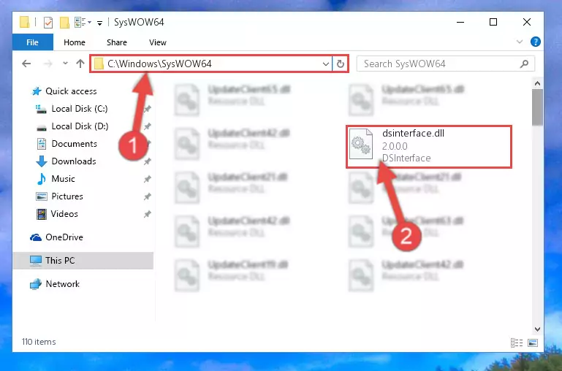Minimize the SysWOW64 window
This screenshot has height=371, width=562.
[x=460, y=22]
